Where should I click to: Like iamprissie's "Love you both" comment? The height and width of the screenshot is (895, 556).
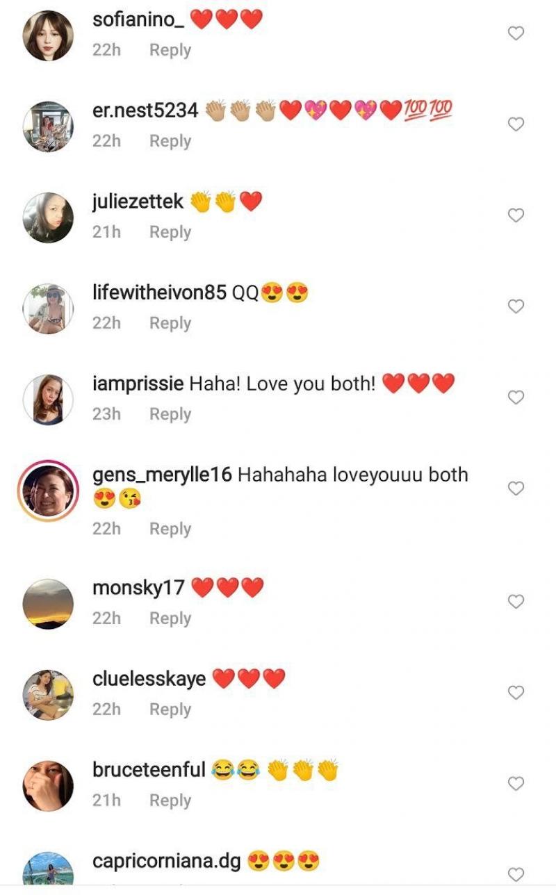516,397
